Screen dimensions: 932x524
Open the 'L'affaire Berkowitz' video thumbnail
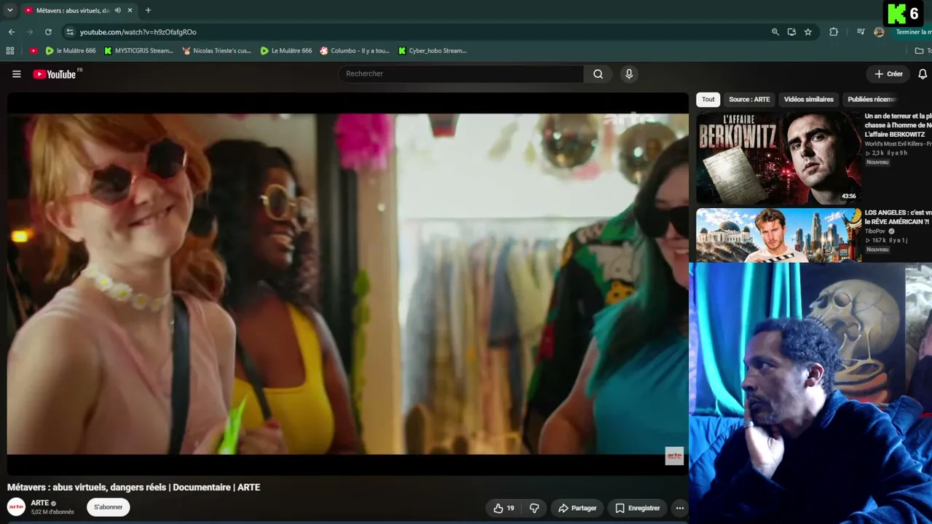click(778, 157)
